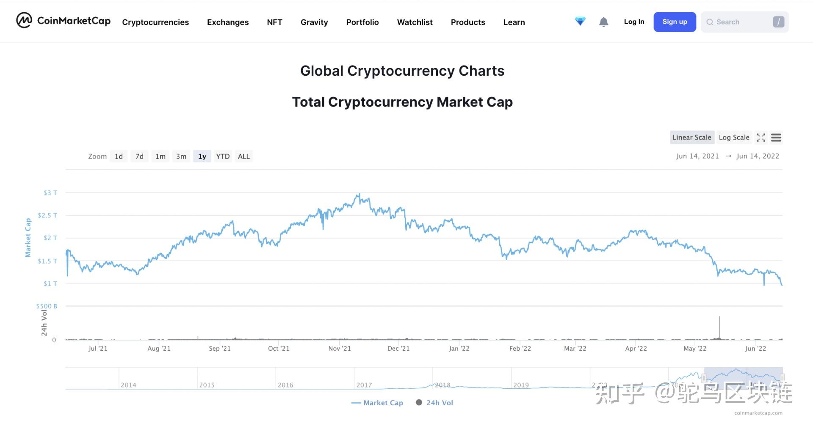The height and width of the screenshot is (426, 813).
Task: Toggle fullscreen chart view icon
Action: coord(761,137)
